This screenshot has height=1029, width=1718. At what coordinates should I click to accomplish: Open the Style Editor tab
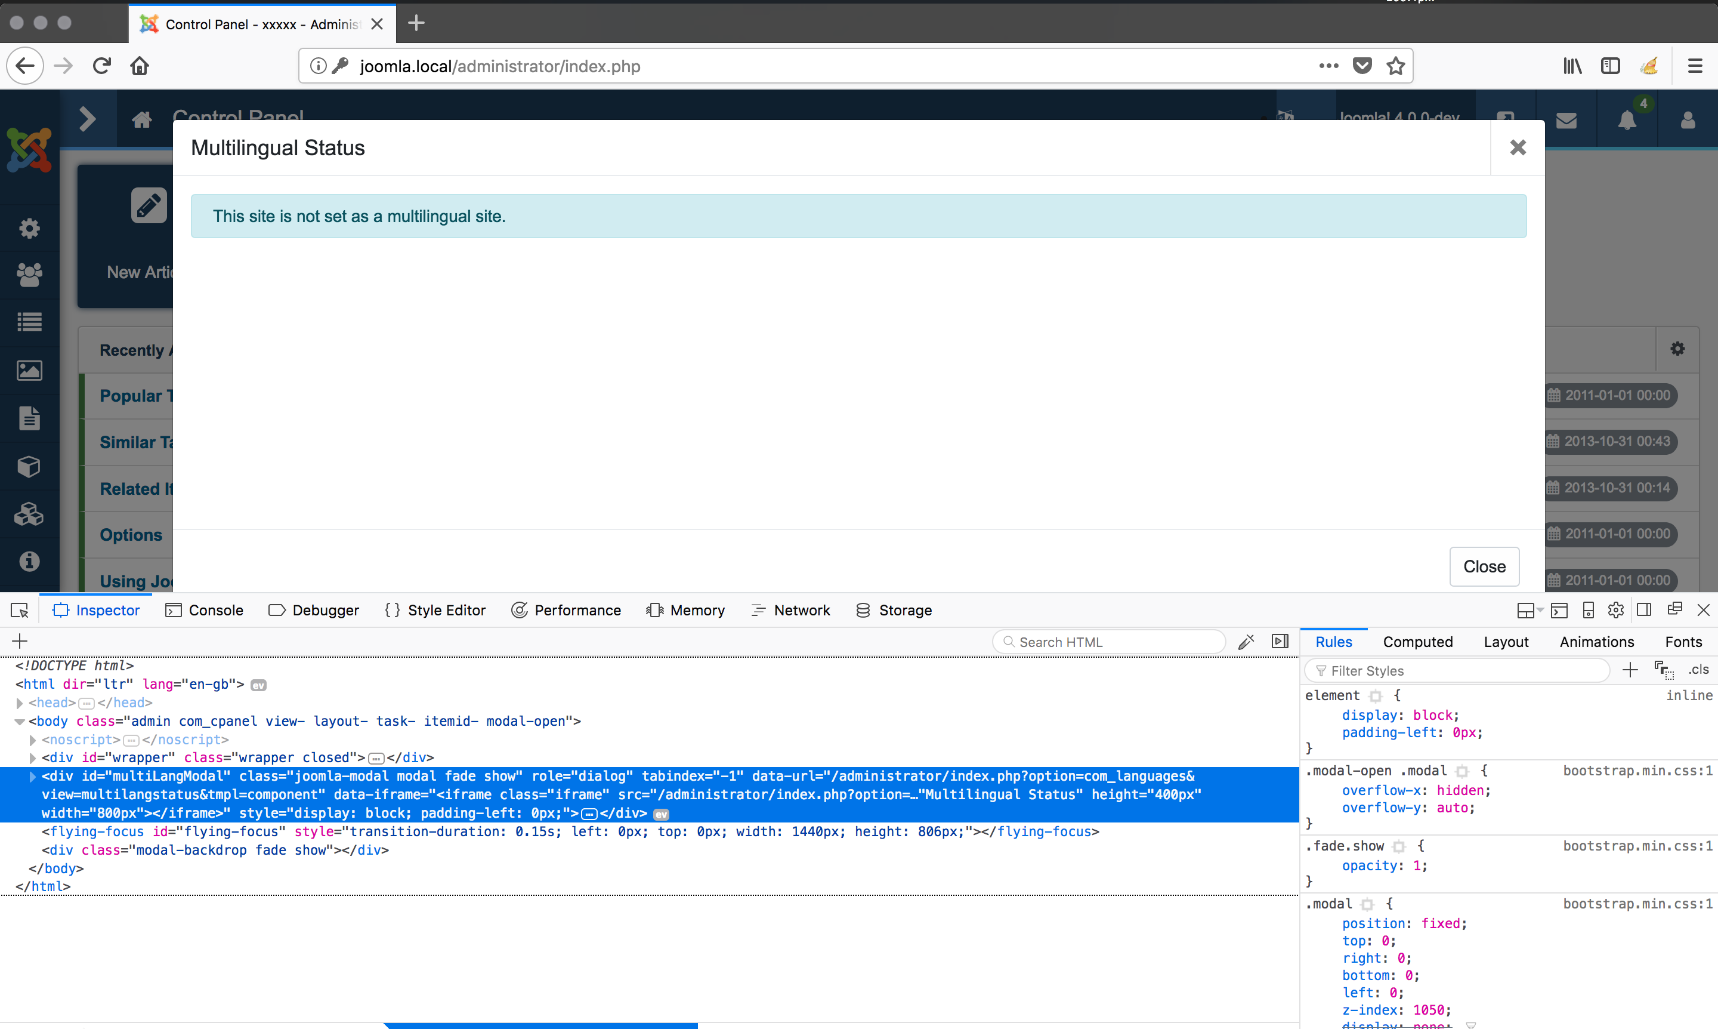click(x=435, y=610)
